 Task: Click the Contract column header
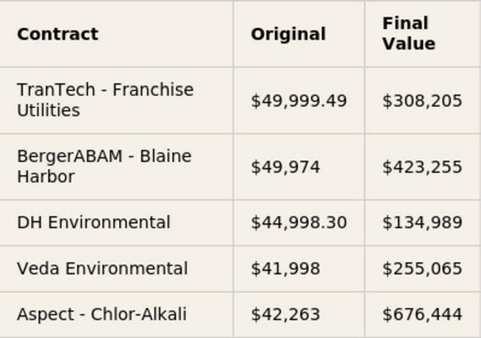coord(58,34)
